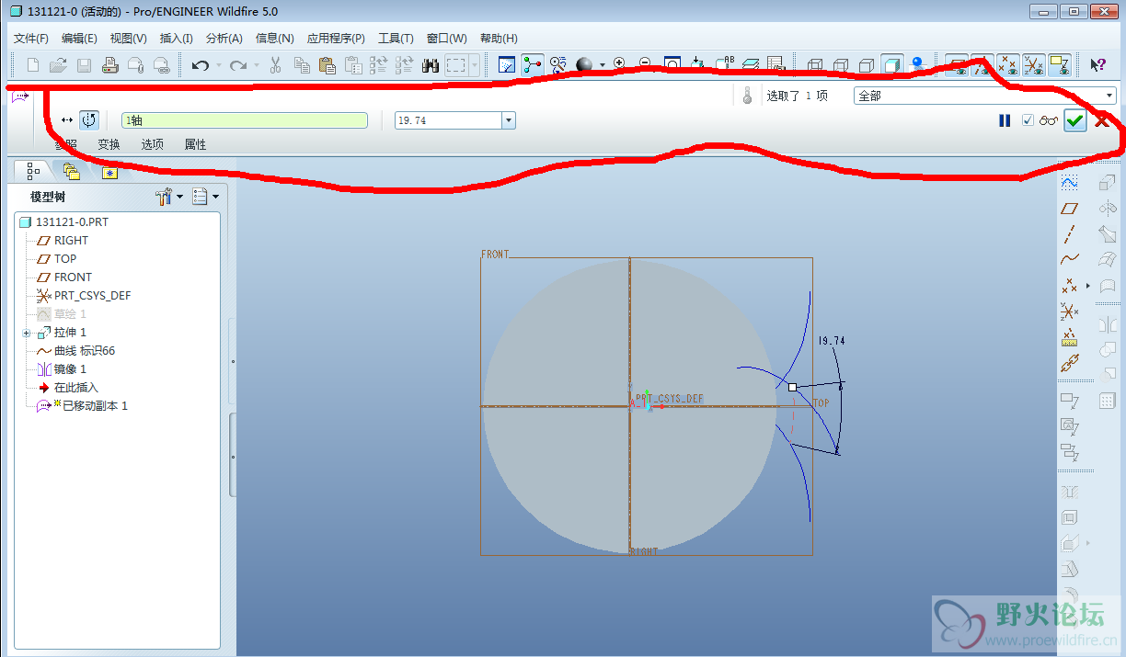Accept the feature with green checkmark
This screenshot has height=657, width=1126.
click(1075, 120)
